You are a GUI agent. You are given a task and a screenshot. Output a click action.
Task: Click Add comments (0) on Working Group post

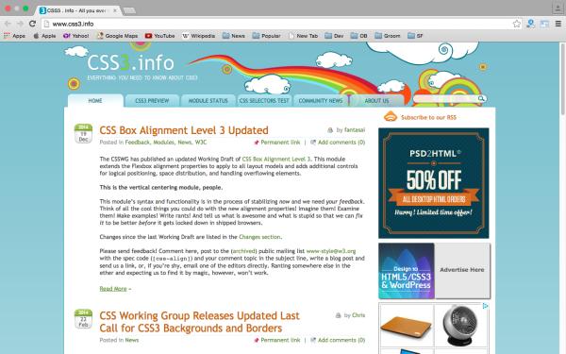[341, 340]
